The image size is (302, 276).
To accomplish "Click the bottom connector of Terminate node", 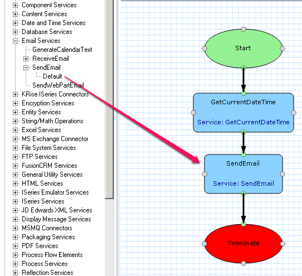I will (243, 263).
